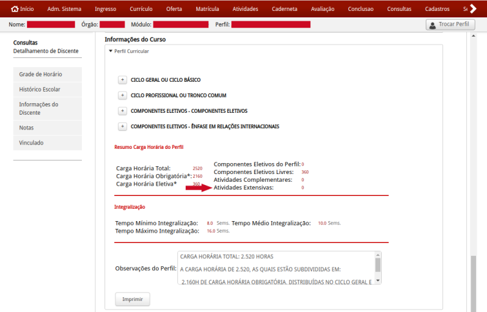Open the Matrícula menu
The width and height of the screenshot is (487, 312).
[208, 9]
